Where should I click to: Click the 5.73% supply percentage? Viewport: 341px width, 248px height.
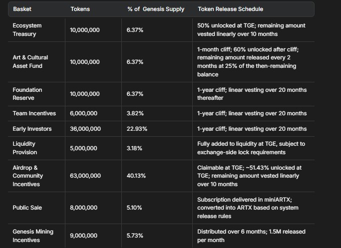point(135,236)
